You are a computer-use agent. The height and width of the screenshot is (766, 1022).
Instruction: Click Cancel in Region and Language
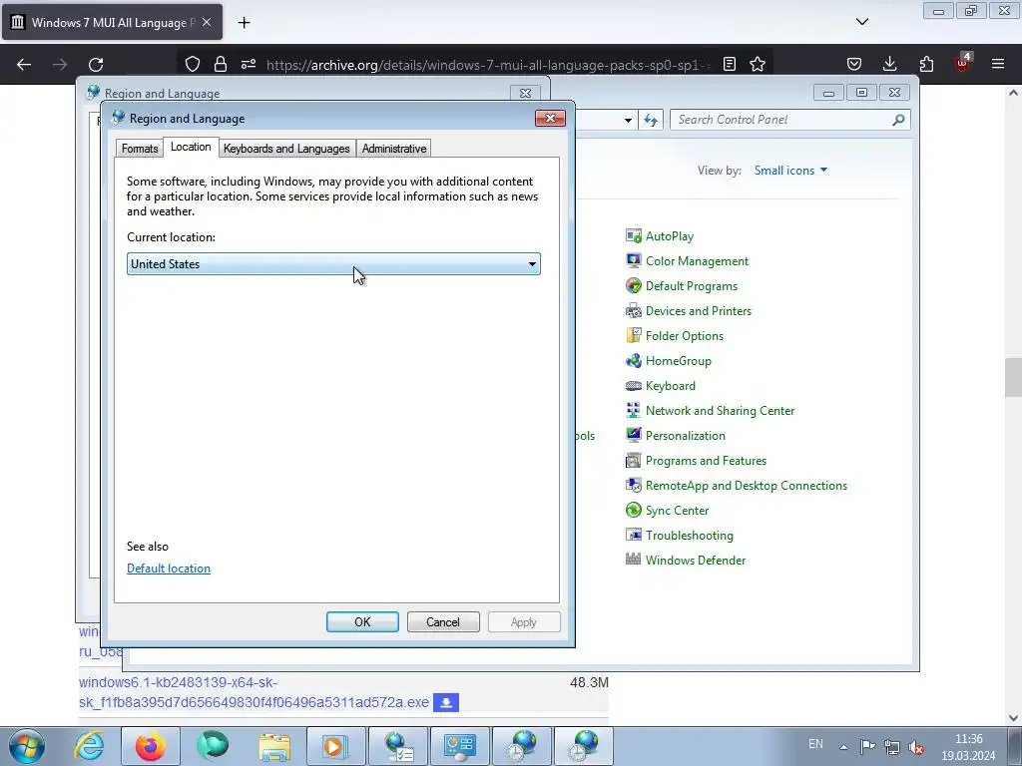pyautogui.click(x=443, y=622)
